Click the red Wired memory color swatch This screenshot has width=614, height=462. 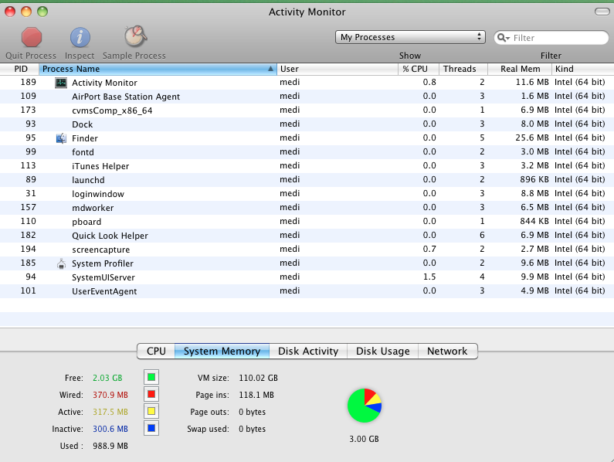151,394
